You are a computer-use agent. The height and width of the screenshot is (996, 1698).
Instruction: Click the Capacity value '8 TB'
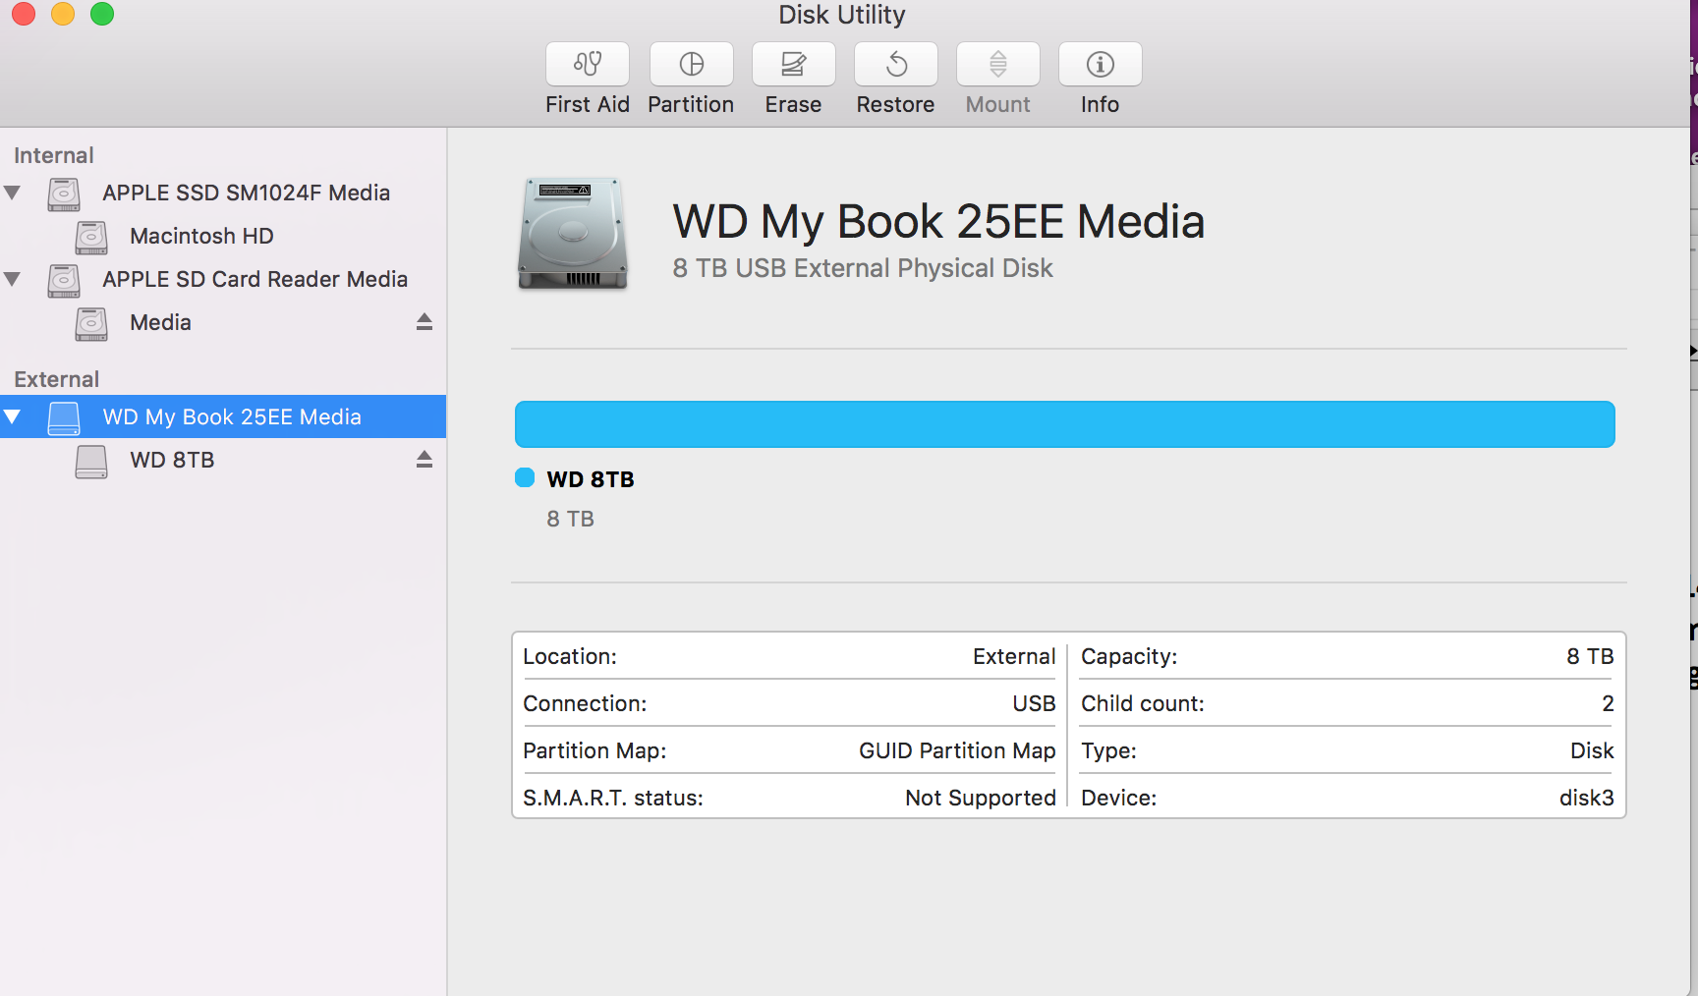click(1590, 656)
